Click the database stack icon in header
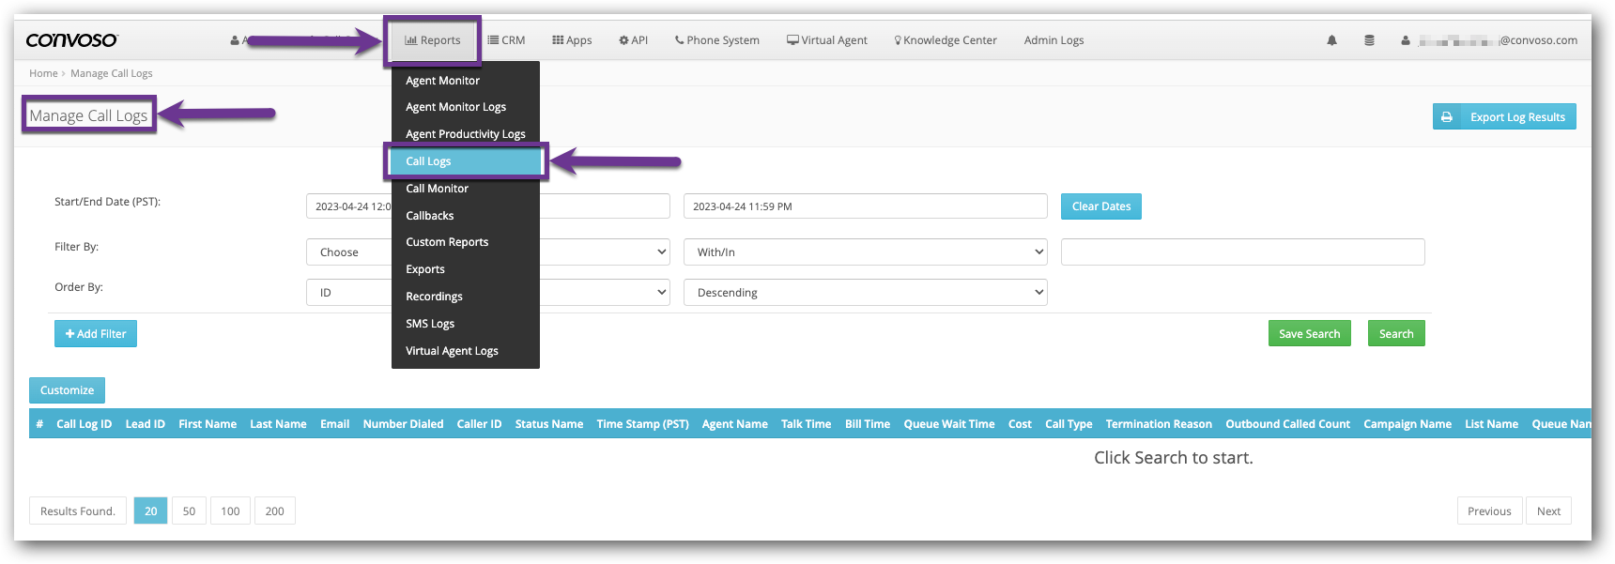 (1369, 40)
